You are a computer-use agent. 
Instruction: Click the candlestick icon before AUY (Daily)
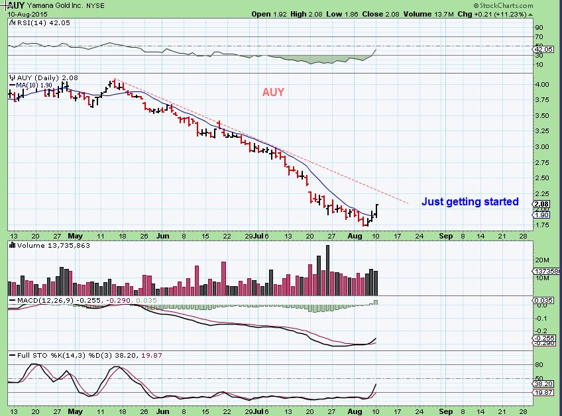(x=12, y=78)
